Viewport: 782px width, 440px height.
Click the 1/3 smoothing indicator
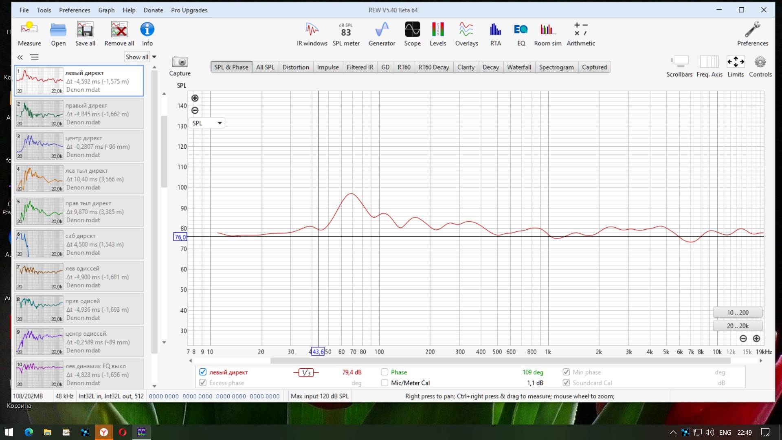[x=306, y=372]
